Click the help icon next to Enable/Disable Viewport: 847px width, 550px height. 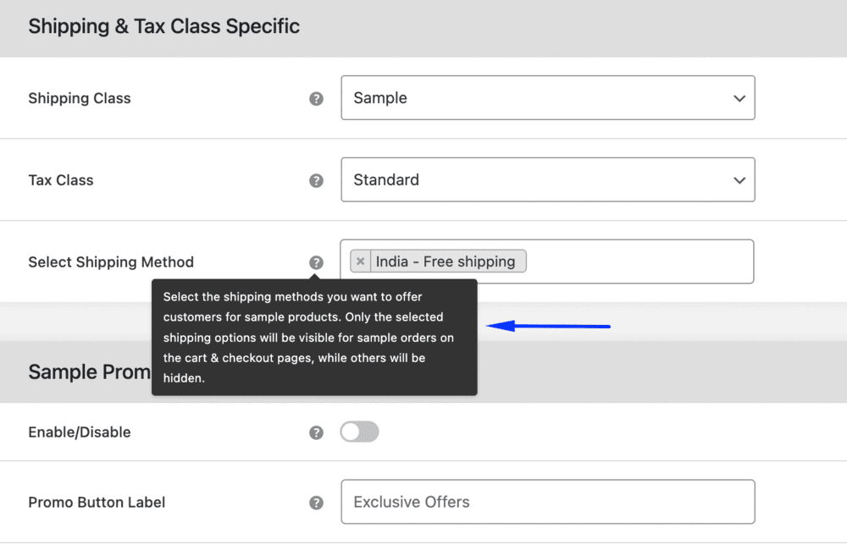click(316, 432)
